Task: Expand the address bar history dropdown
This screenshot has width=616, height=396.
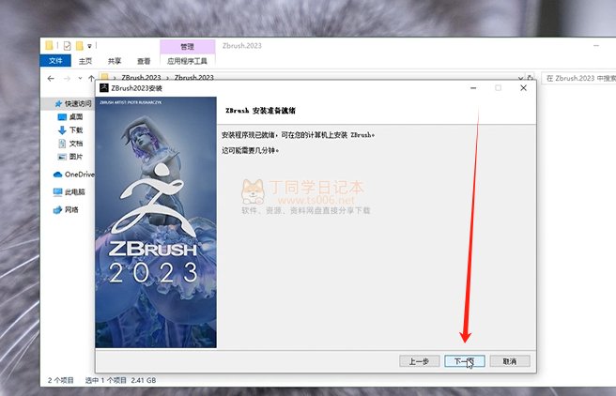Action: click(520, 78)
